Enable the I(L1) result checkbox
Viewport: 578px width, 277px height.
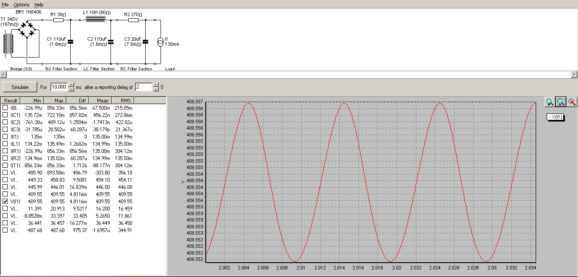click(x=5, y=144)
